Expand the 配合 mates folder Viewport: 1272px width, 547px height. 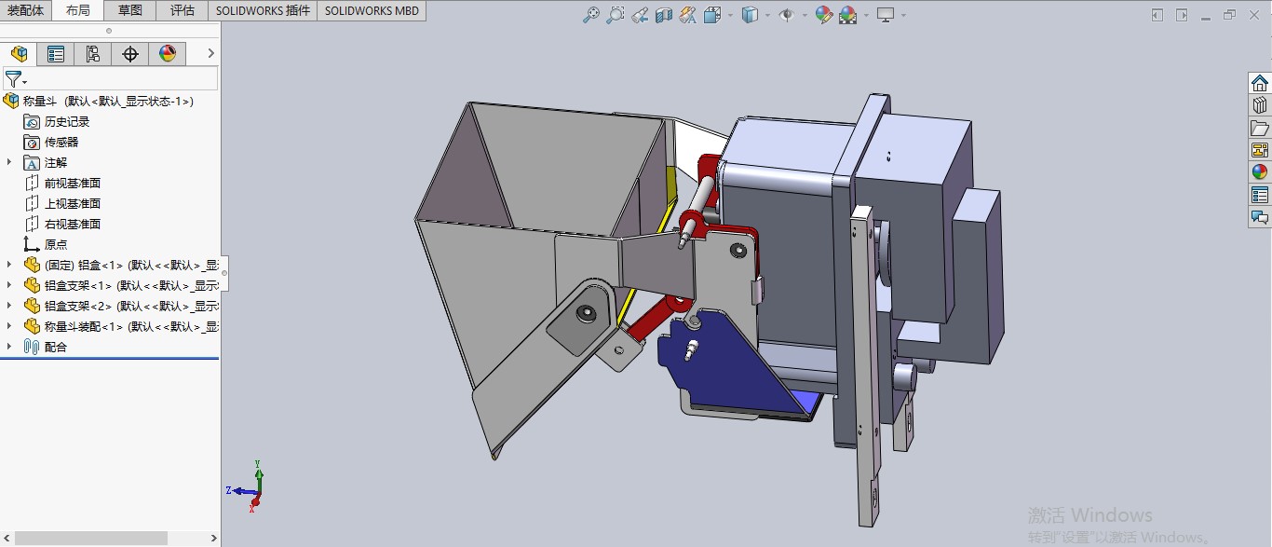(9, 347)
